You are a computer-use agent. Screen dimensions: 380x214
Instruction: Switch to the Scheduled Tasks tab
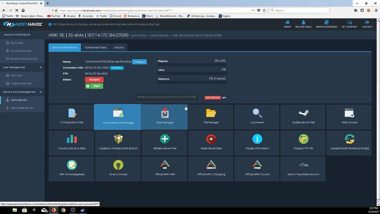pyautogui.click(x=96, y=48)
